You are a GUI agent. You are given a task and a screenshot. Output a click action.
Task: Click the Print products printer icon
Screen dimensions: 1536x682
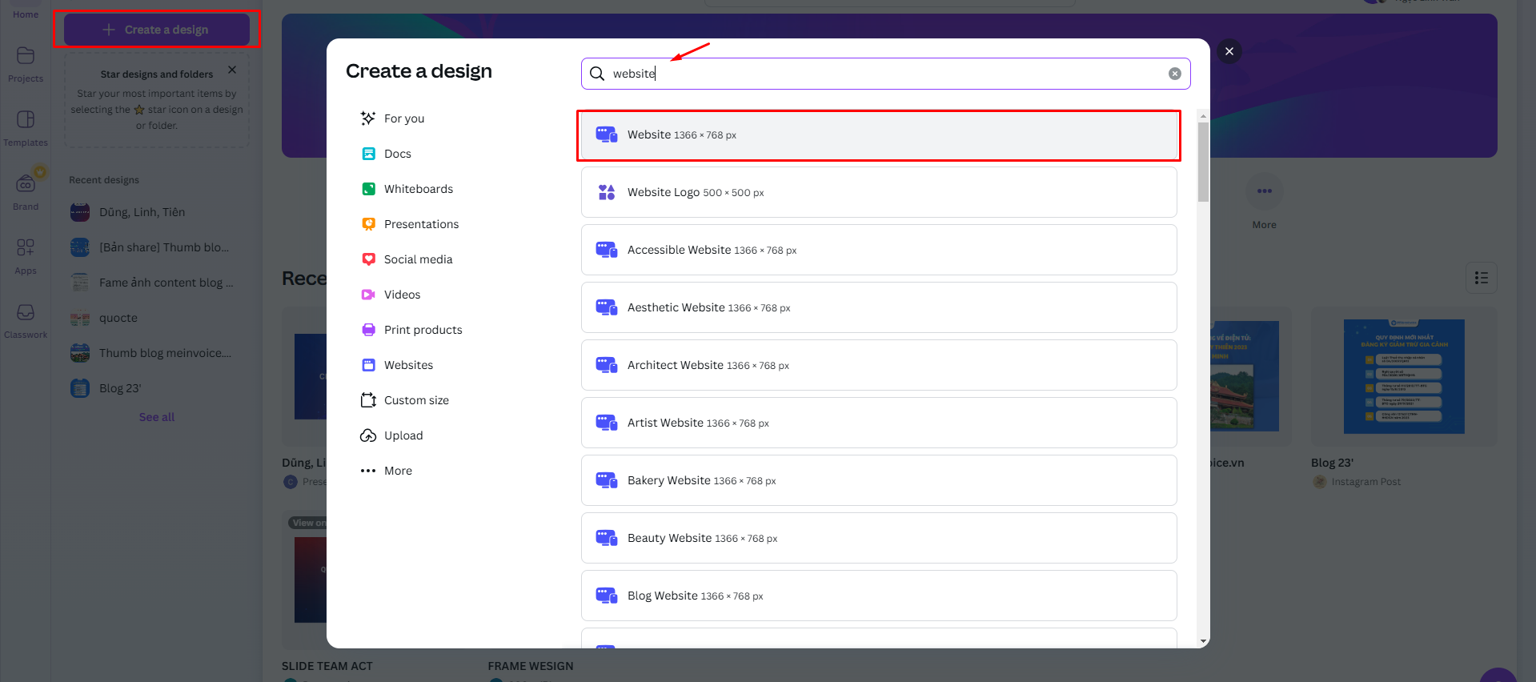(x=368, y=330)
